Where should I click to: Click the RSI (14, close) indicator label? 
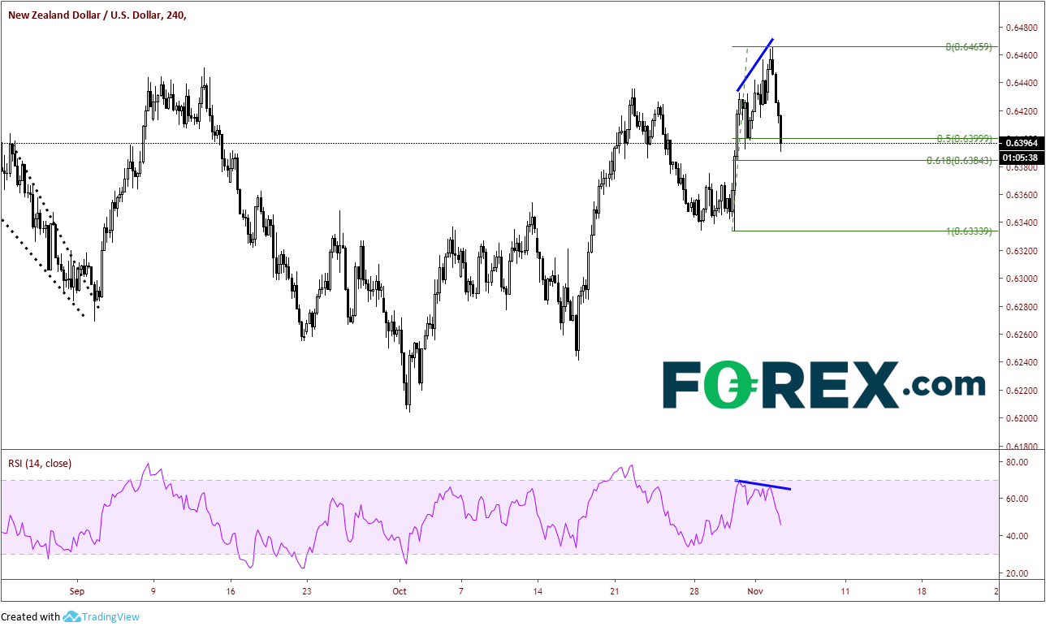[x=40, y=464]
